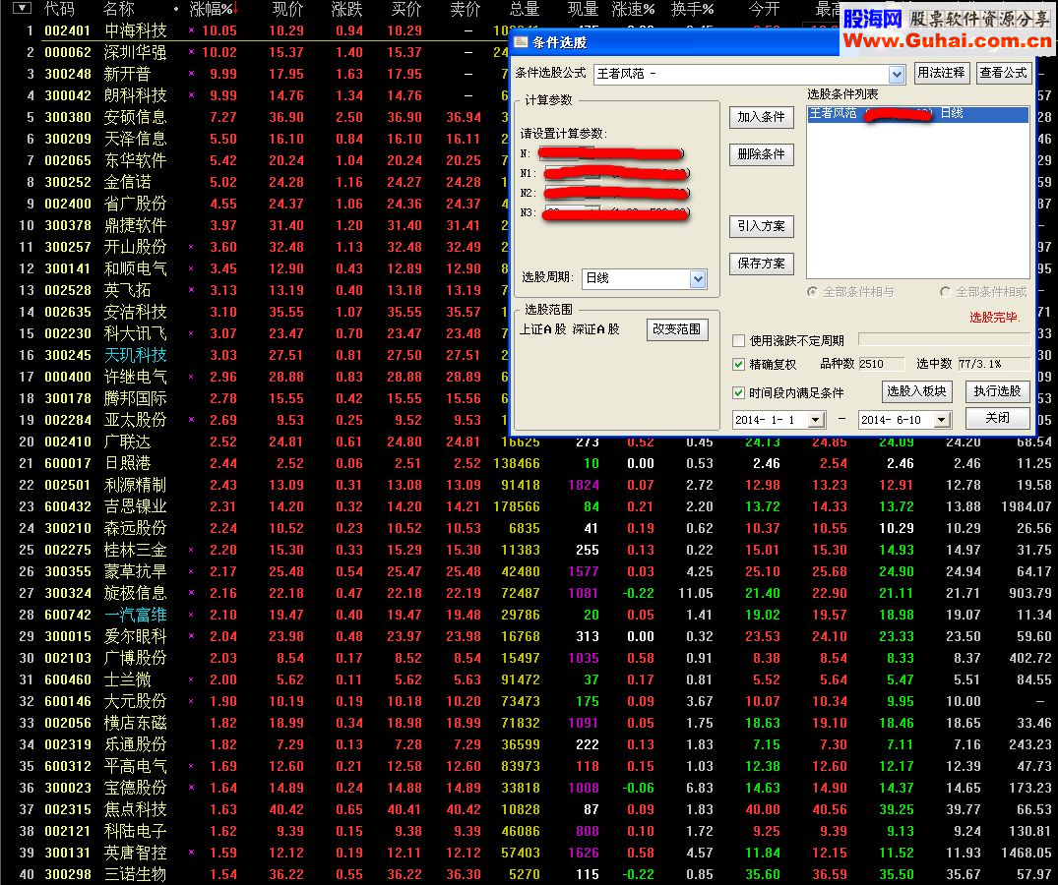
Task: Sort by the 代码 column header
Action: [x=59, y=10]
